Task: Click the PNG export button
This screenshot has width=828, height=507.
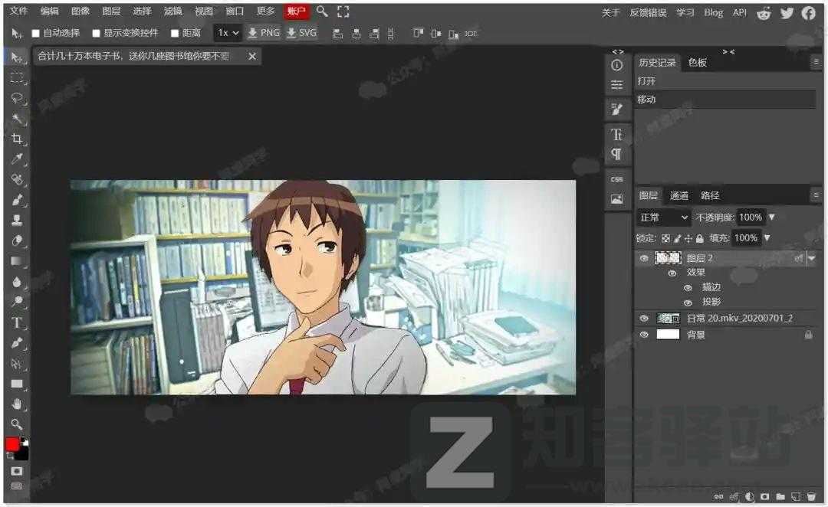Action: [x=263, y=33]
